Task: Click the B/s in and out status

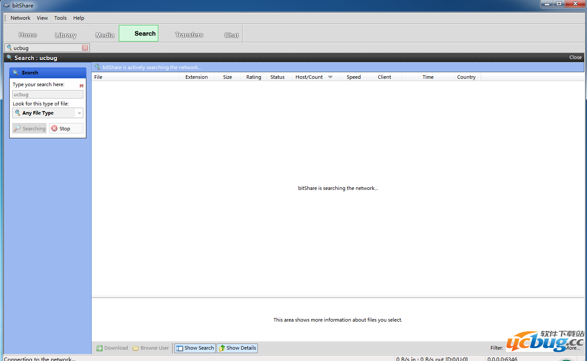Action: click(x=432, y=359)
